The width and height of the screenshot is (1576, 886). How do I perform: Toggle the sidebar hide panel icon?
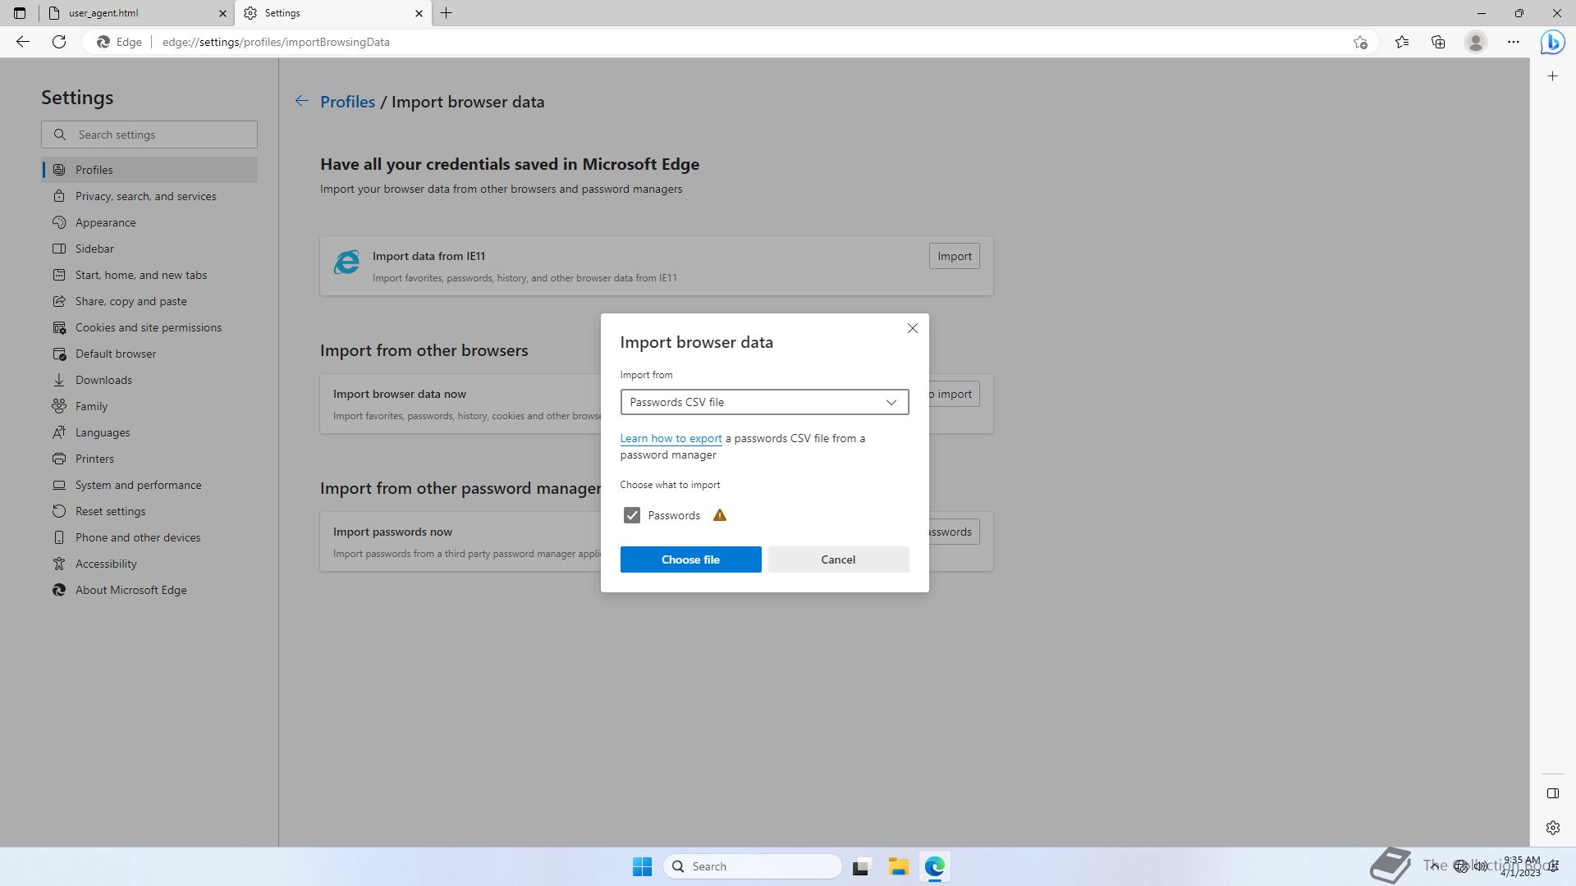tap(1552, 793)
